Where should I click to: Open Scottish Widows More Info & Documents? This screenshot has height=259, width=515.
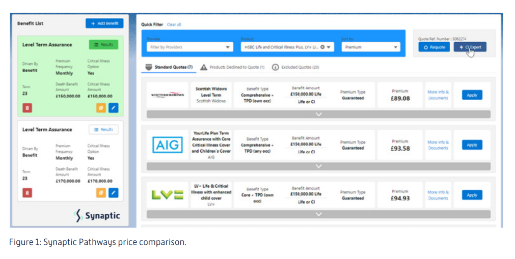point(438,95)
